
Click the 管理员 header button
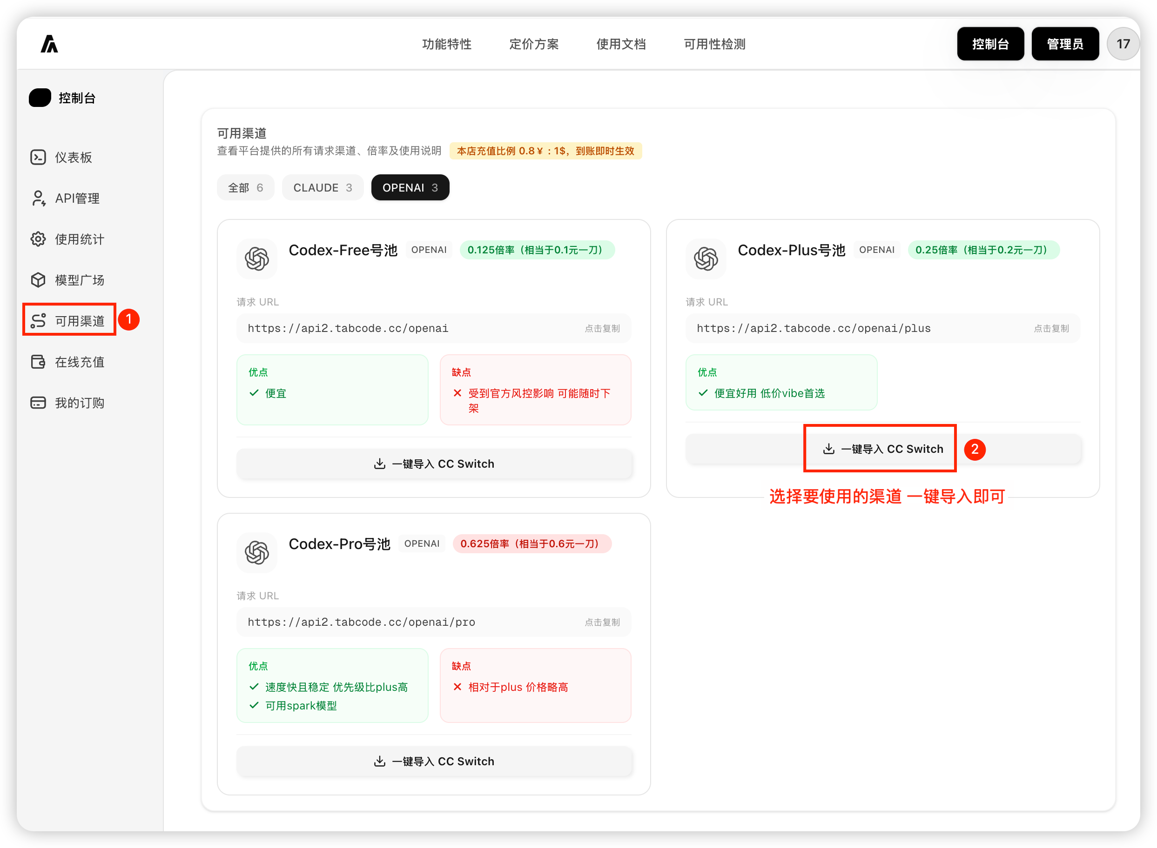coord(1065,44)
